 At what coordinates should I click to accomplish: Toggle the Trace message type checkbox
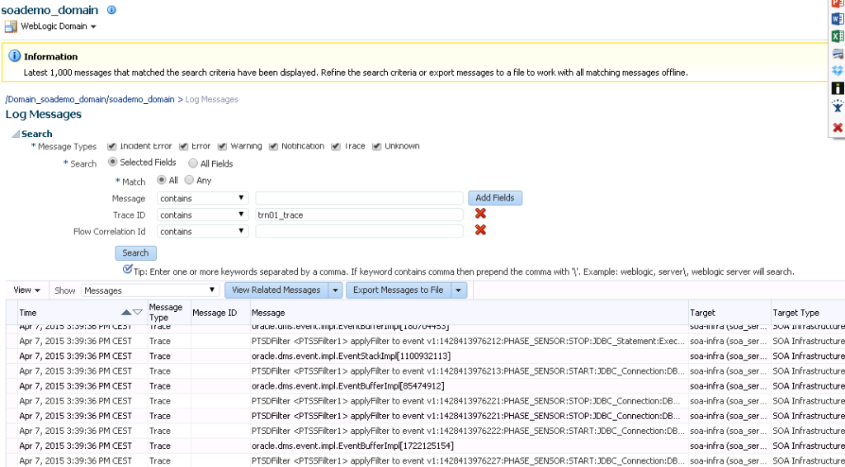pyautogui.click(x=336, y=146)
